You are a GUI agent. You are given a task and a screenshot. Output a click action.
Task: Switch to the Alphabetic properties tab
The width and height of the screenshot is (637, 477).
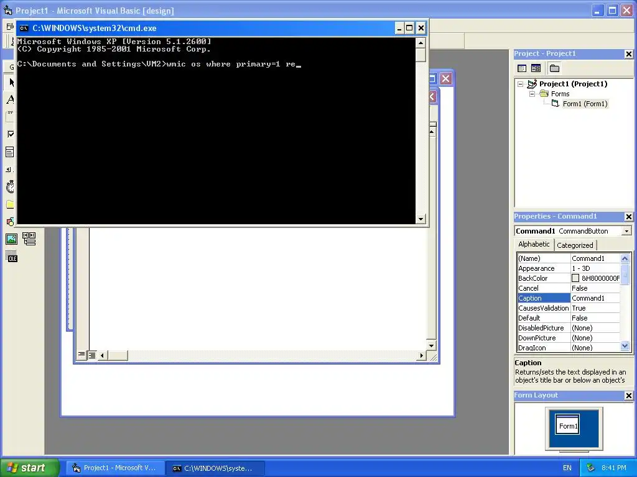click(533, 244)
